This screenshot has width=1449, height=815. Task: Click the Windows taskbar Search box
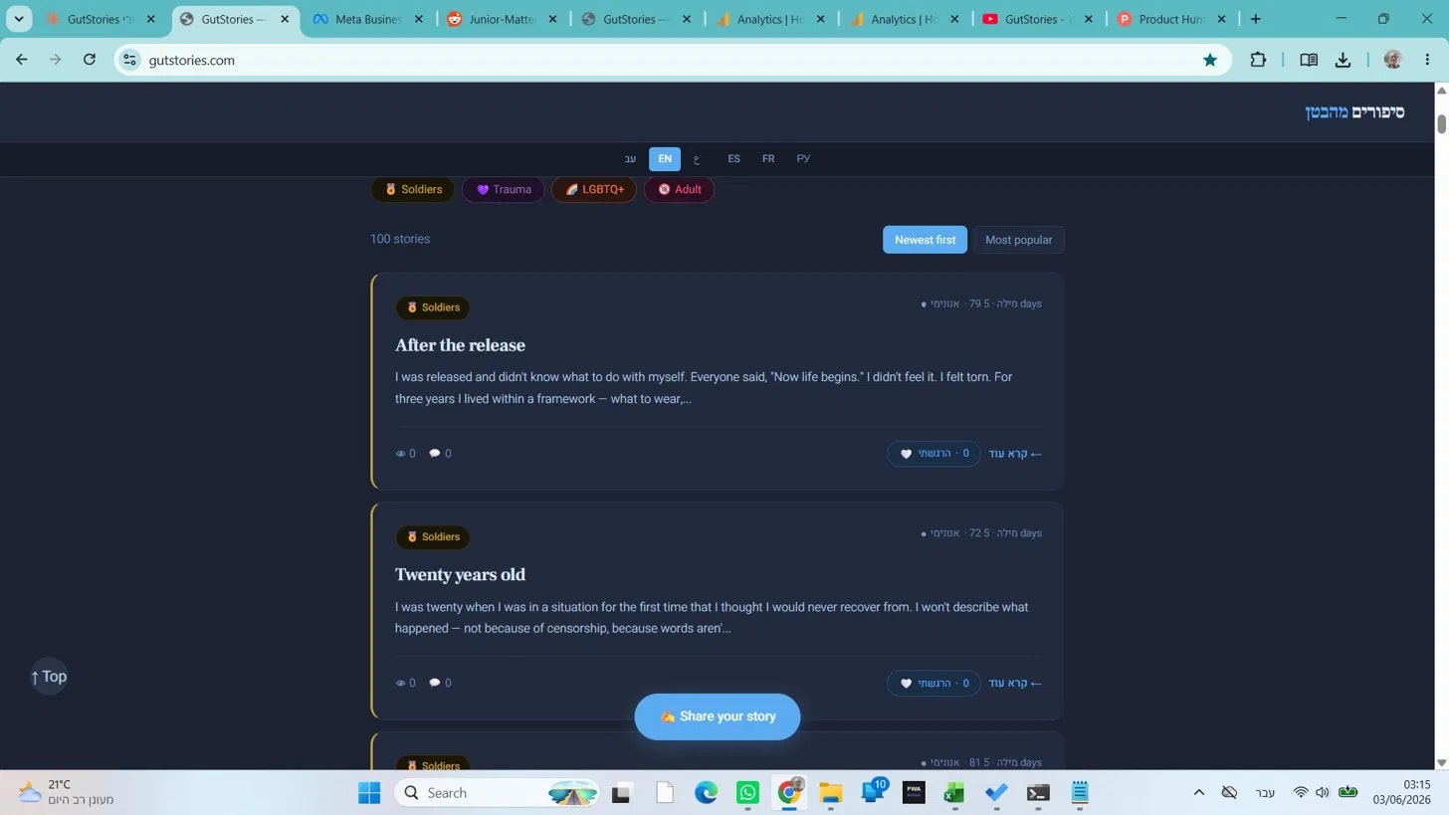coord(497,793)
